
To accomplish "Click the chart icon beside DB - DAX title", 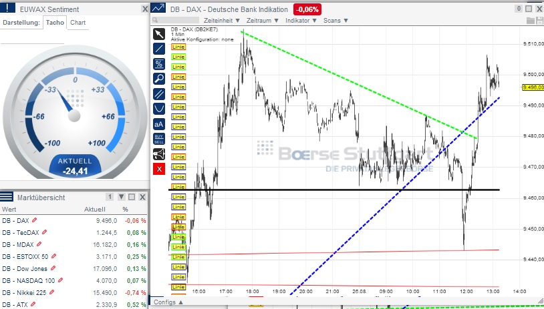I will pos(158,8).
